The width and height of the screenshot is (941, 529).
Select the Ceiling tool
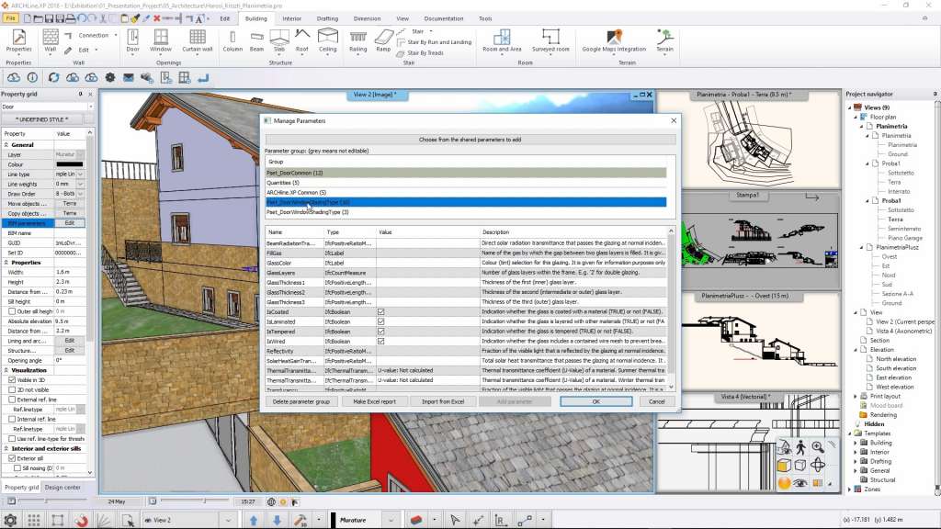click(328, 40)
